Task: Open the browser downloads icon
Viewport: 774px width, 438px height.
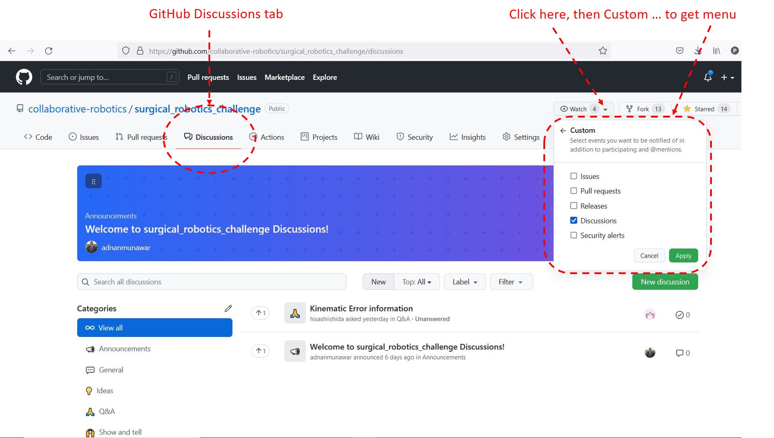Action: point(698,51)
